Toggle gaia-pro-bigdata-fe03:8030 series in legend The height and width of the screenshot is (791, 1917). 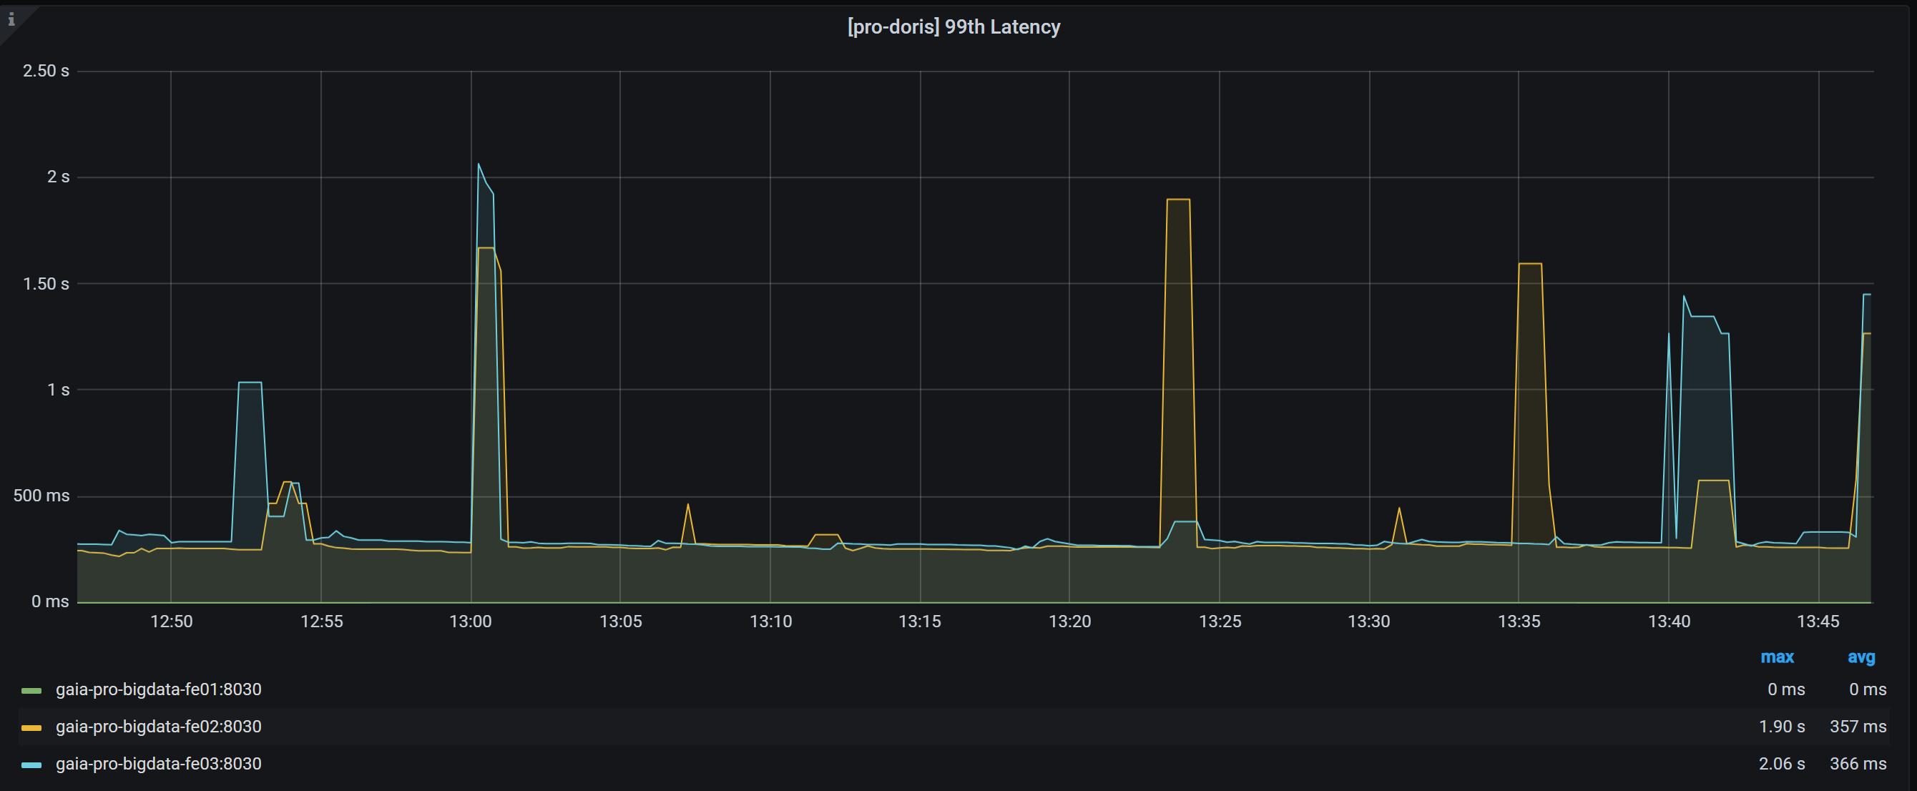coord(159,765)
